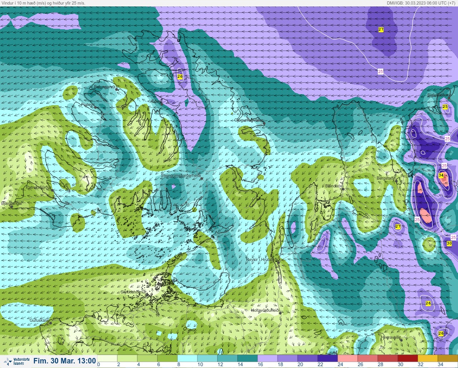Select the Reykir í Hrútafirði station label

coord(262,259)
